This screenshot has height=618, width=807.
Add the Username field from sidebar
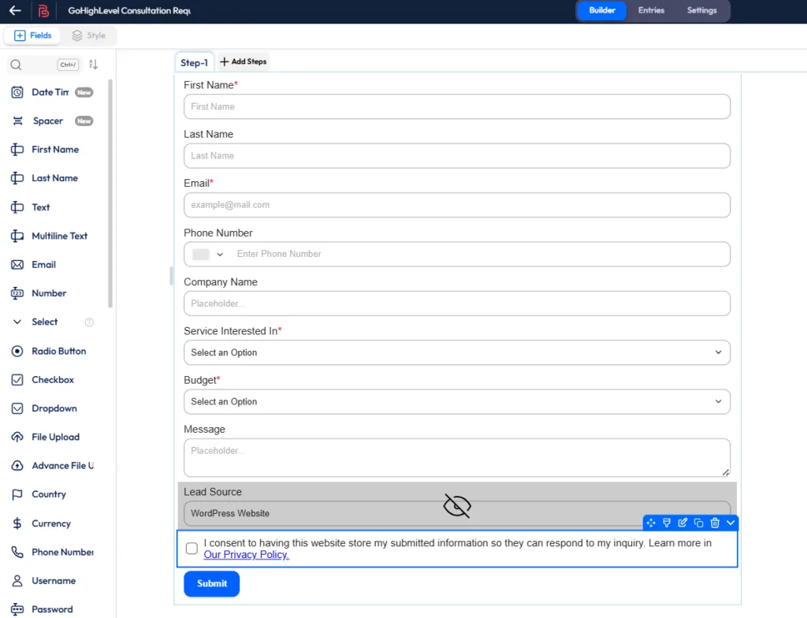[43, 581]
